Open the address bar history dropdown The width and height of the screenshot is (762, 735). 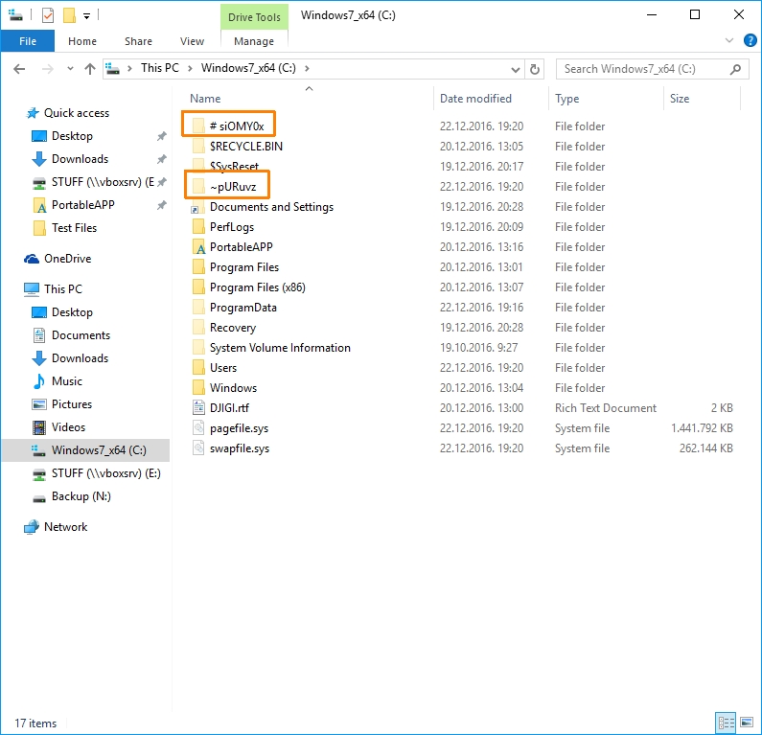(x=515, y=69)
